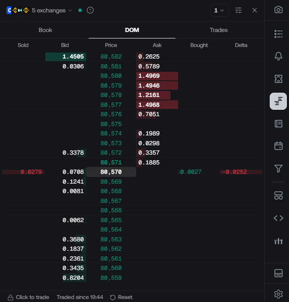Open the indicators bar-sliders icon
The width and height of the screenshot is (289, 302).
[278, 241]
